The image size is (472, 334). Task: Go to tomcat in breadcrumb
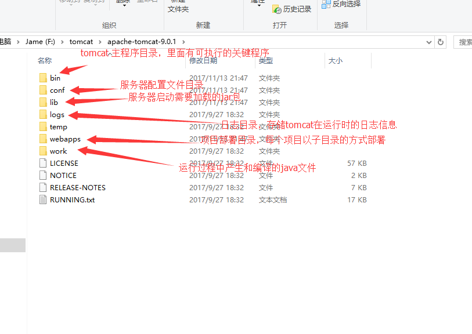coord(81,42)
